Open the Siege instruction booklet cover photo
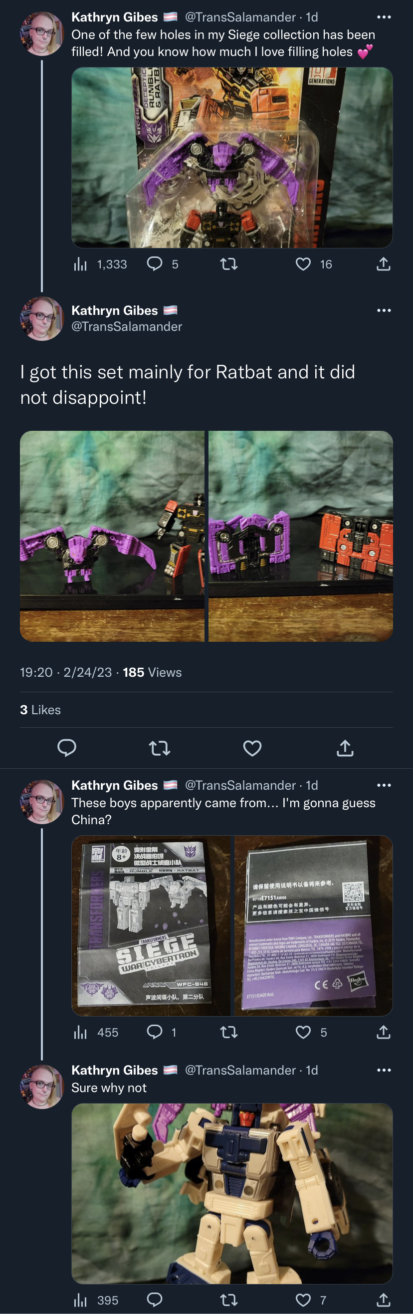Viewport: 413px width, 1314px height. coord(151,925)
